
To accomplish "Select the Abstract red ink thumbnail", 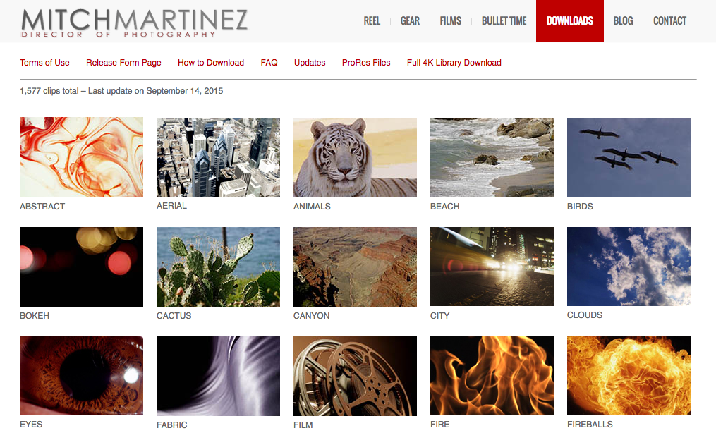I will [x=81, y=157].
